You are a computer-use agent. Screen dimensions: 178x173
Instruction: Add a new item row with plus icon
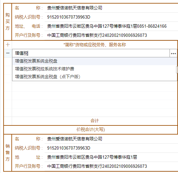(8, 45)
